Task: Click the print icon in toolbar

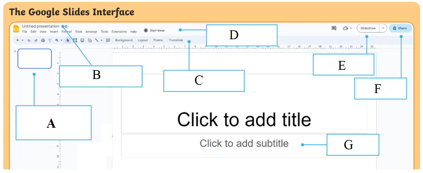Action: (43, 40)
